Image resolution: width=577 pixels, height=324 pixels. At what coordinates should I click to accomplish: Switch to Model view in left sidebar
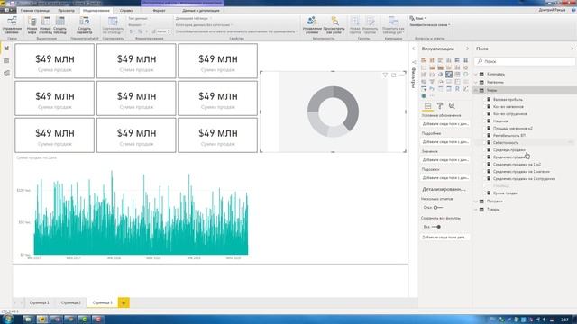click(6, 74)
